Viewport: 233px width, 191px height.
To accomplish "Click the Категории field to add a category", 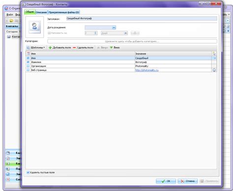I will (x=132, y=41).
